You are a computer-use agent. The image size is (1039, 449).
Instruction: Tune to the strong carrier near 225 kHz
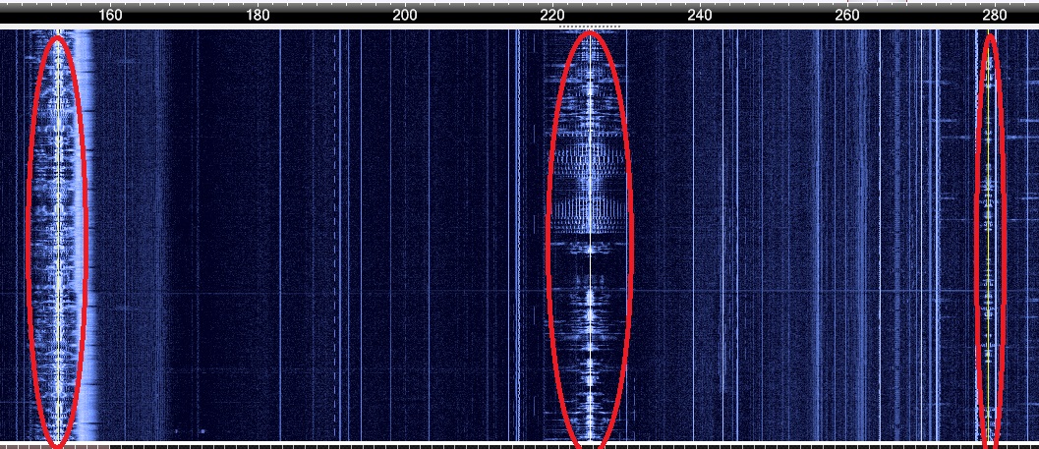tap(590, 239)
